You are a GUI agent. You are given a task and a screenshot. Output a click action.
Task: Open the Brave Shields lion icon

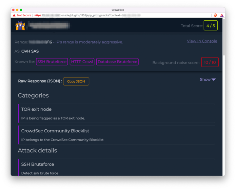215,15
